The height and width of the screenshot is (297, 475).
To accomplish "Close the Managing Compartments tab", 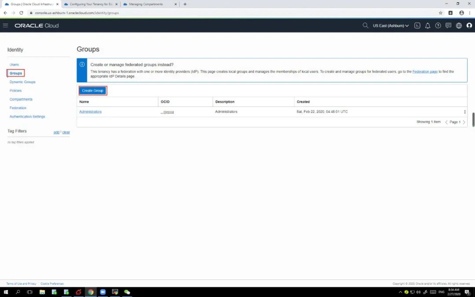I will [175, 4].
